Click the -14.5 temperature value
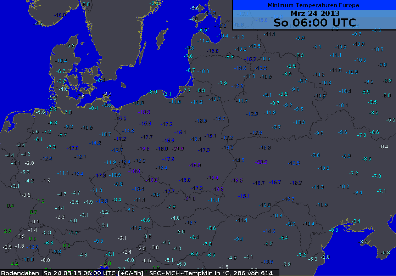 coord(238,160)
